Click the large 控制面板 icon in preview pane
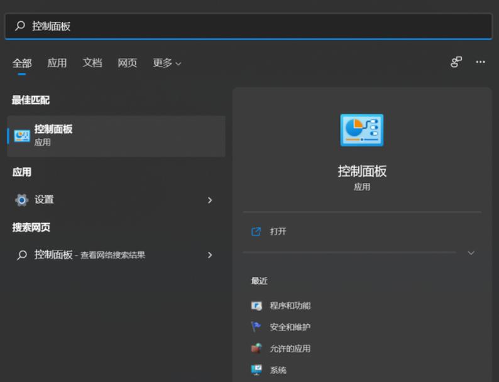Image resolution: width=499 pixels, height=382 pixels. coord(362,130)
